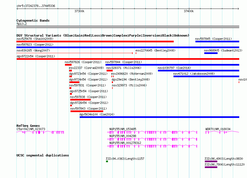
Task: Click the NUP155 NM_153485 gene model glyph
Action: (152, 132)
